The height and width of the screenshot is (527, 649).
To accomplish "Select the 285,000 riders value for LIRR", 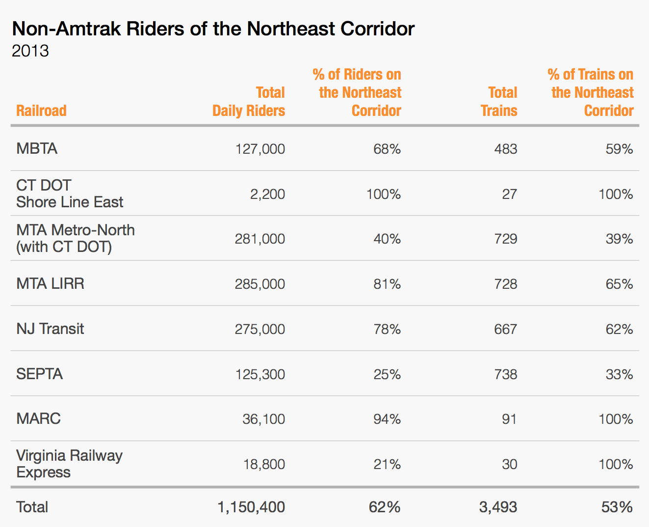I will point(260,284).
